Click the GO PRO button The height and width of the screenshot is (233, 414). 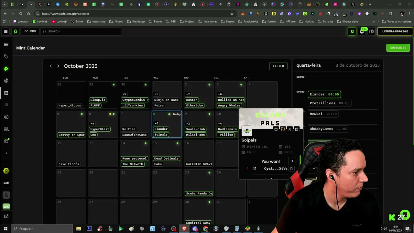[30, 31]
